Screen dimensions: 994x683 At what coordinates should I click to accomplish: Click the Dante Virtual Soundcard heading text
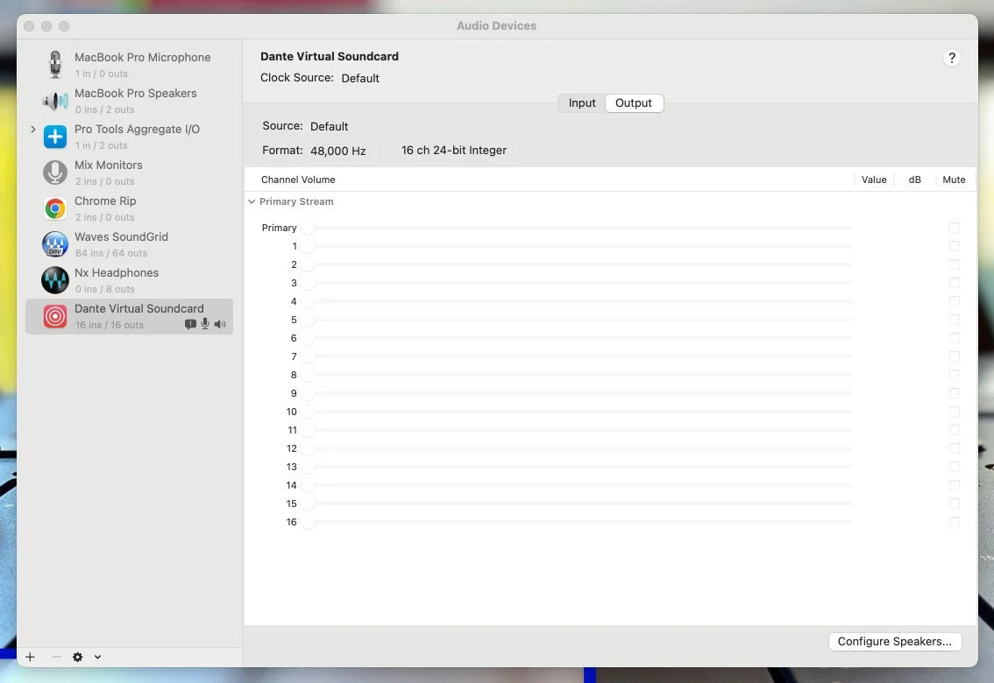[329, 56]
